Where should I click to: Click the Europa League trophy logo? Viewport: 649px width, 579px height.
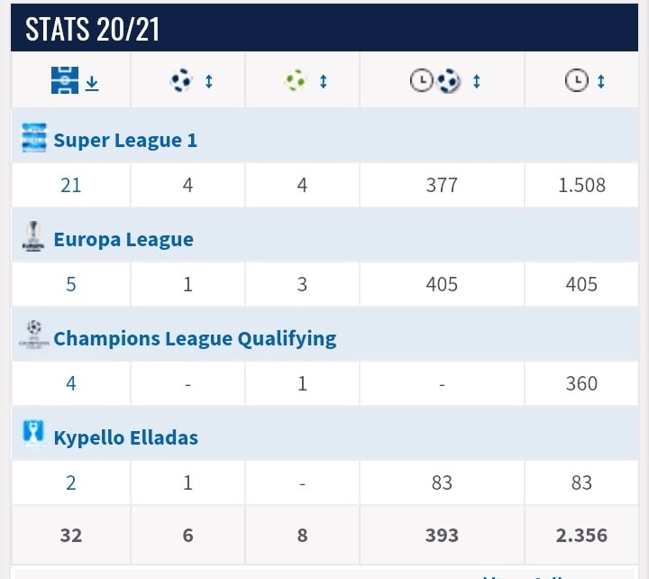pyautogui.click(x=34, y=238)
